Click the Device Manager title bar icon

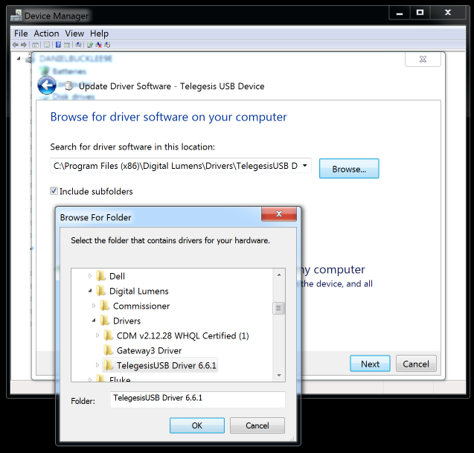tap(16, 16)
